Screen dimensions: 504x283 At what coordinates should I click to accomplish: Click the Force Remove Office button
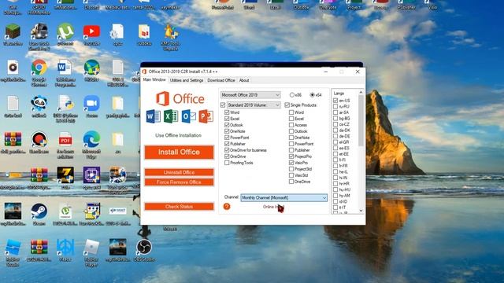point(179,182)
